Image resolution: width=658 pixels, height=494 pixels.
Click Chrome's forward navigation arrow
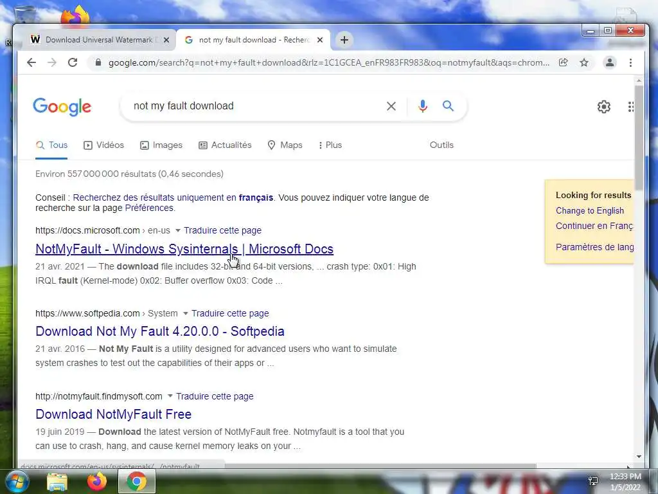pos(52,62)
